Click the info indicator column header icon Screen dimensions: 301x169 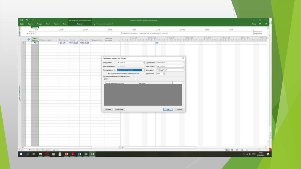point(29,39)
